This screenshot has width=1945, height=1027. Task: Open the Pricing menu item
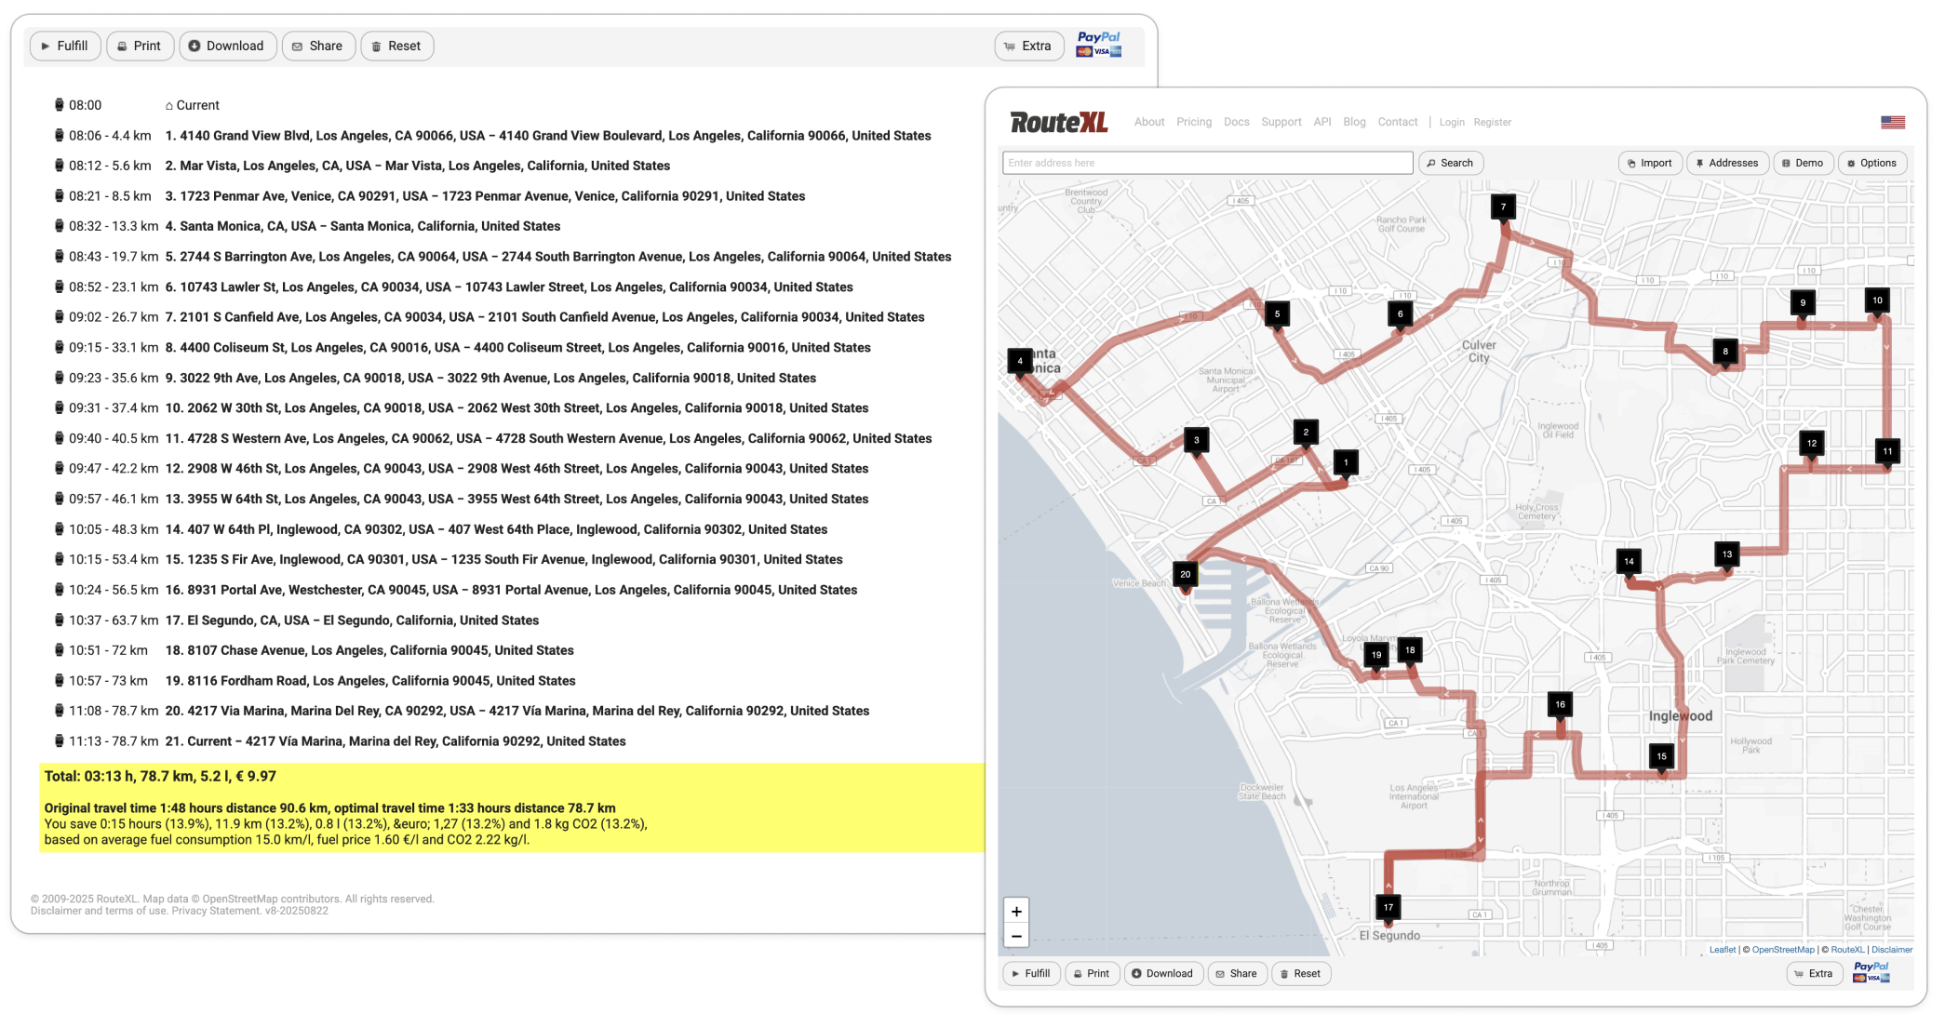(x=1193, y=122)
